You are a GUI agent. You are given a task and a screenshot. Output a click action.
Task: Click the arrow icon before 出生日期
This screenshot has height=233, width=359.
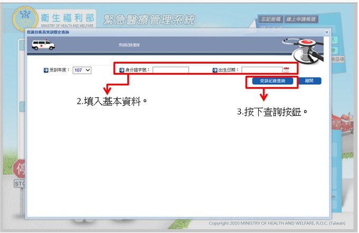(x=215, y=69)
